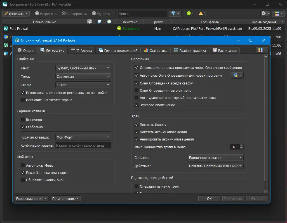Sort by Путь файла column header
Viewport: 287px width, 223px height.
click(x=210, y=22)
